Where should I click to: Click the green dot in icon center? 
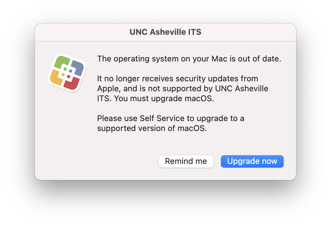(x=65, y=69)
